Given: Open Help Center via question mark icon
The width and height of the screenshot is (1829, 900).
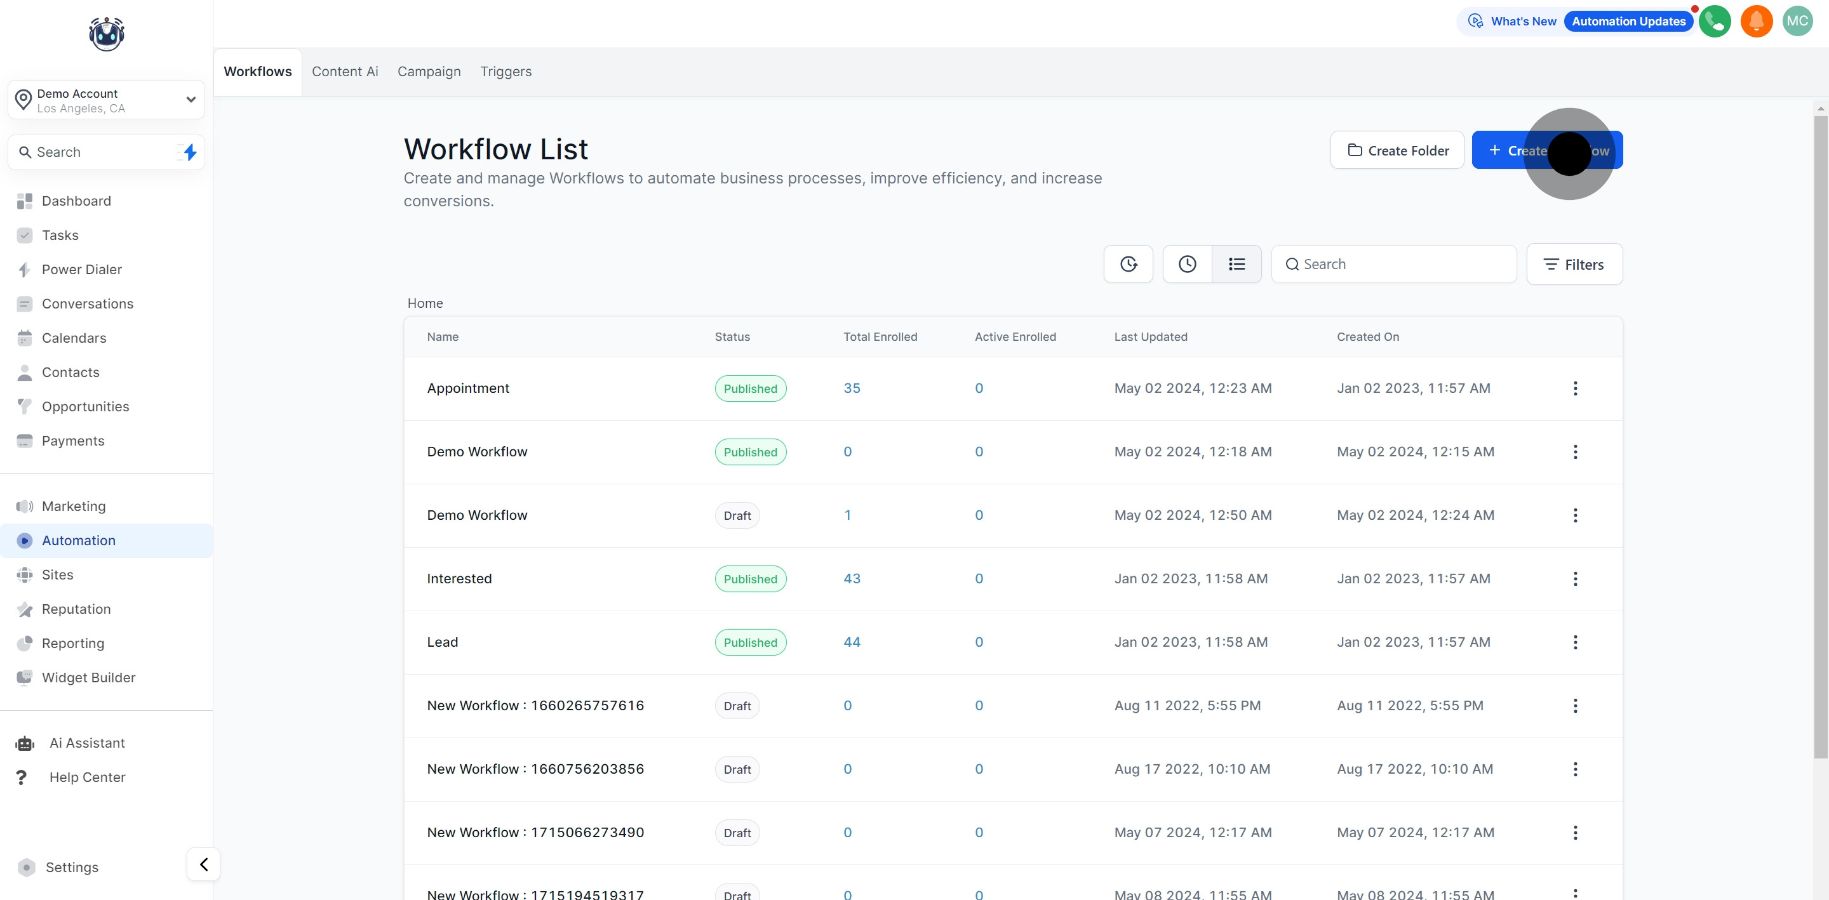Looking at the screenshot, I should 22,776.
